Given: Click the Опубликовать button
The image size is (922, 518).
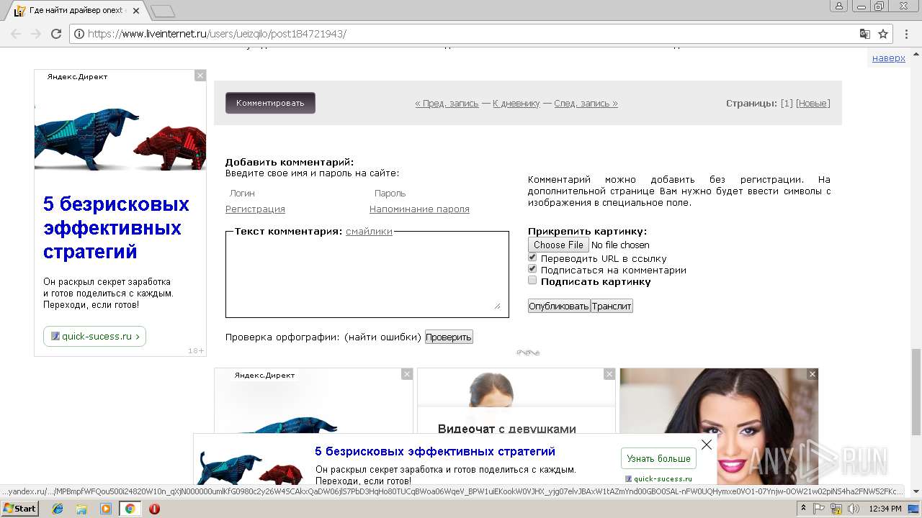Looking at the screenshot, I should [559, 306].
